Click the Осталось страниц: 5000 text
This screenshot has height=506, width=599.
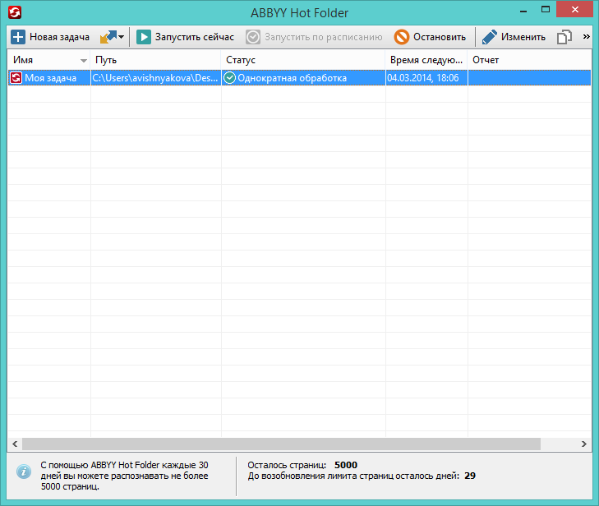[x=302, y=465]
